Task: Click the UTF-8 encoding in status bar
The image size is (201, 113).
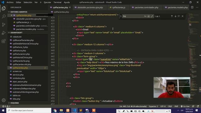Action: [x=163, y=106]
